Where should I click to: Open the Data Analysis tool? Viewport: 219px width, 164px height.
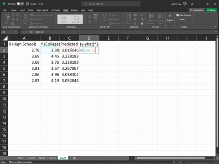point(183,15)
